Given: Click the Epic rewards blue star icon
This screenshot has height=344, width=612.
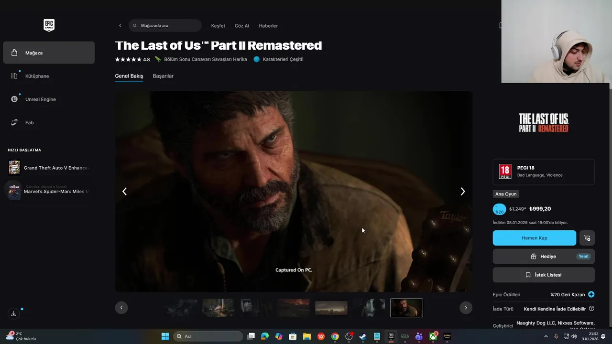Looking at the screenshot, I should click(x=591, y=294).
